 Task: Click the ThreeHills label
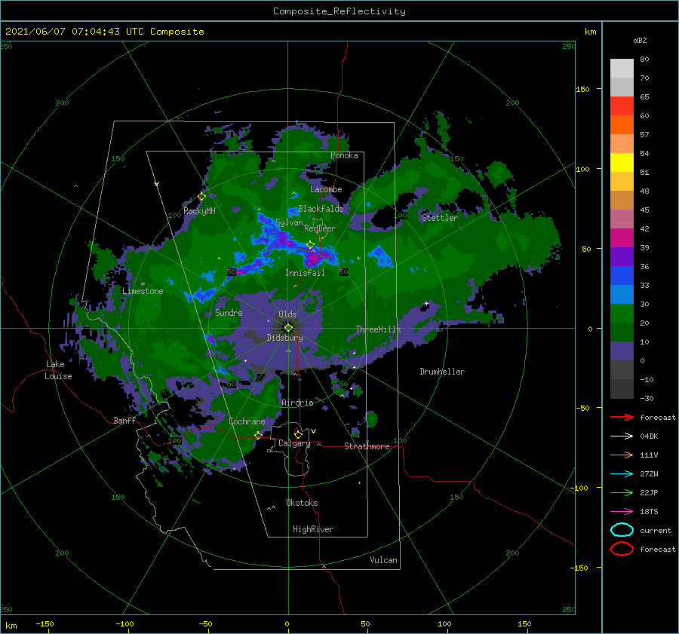(378, 329)
